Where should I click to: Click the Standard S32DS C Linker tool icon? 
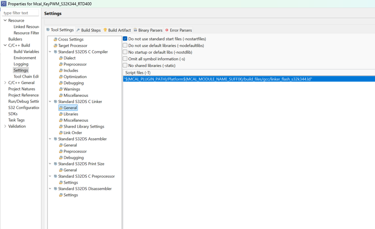pos(56,101)
